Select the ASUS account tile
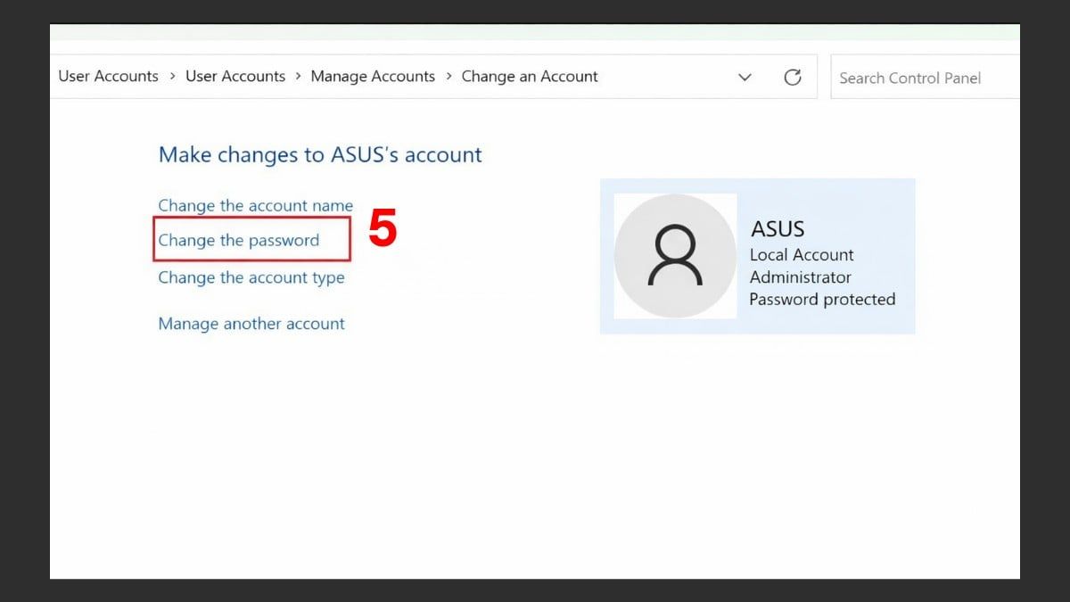Screen dimensions: 1070x602 758,256
